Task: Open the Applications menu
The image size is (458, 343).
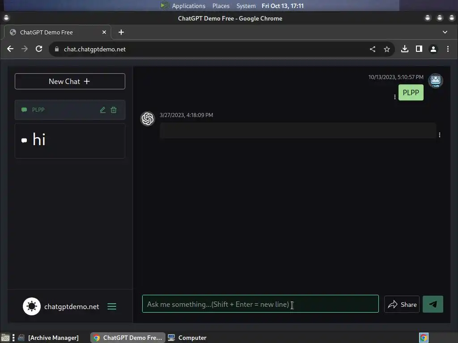Action: click(188, 6)
